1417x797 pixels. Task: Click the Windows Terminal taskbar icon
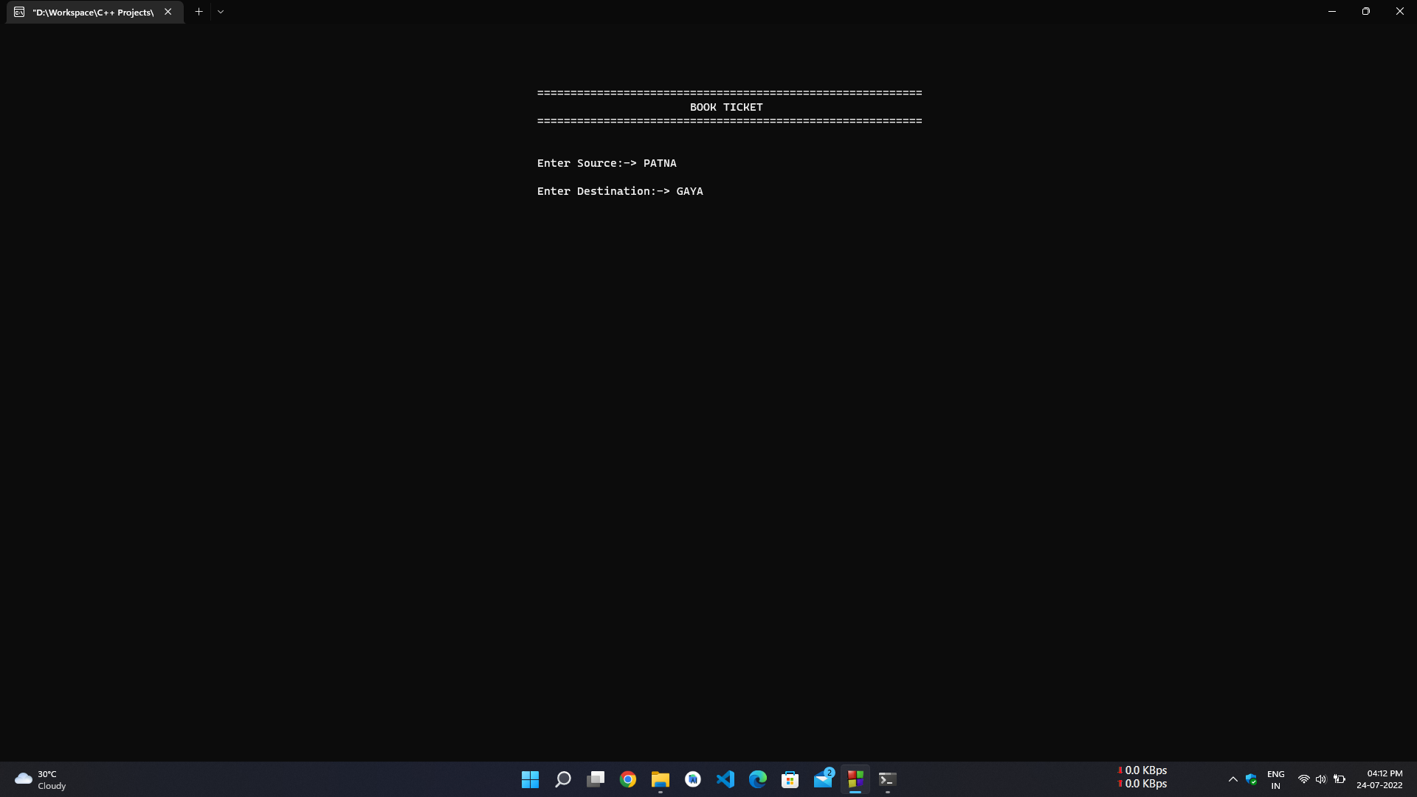tap(888, 779)
